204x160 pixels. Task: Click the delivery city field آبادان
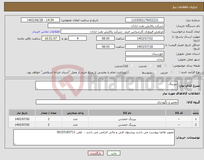pos(145,59)
